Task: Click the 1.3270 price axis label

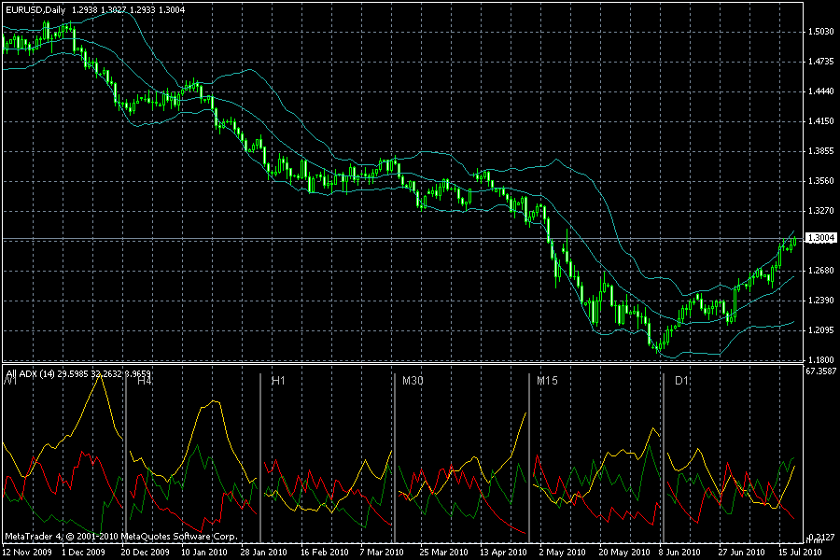Action: [820, 211]
